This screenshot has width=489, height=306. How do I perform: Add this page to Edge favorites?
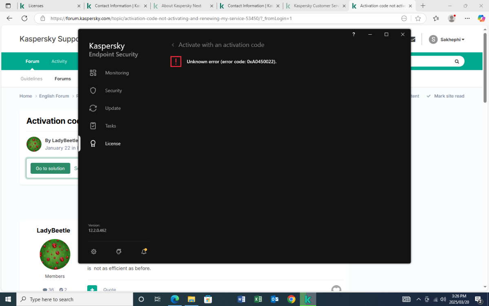pos(418,18)
